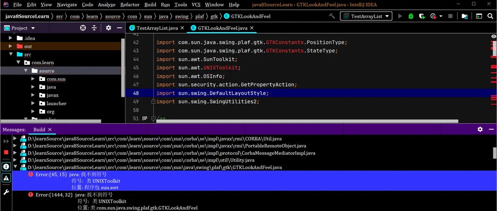Click the inspections eye icon in the editor

tap(494, 36)
